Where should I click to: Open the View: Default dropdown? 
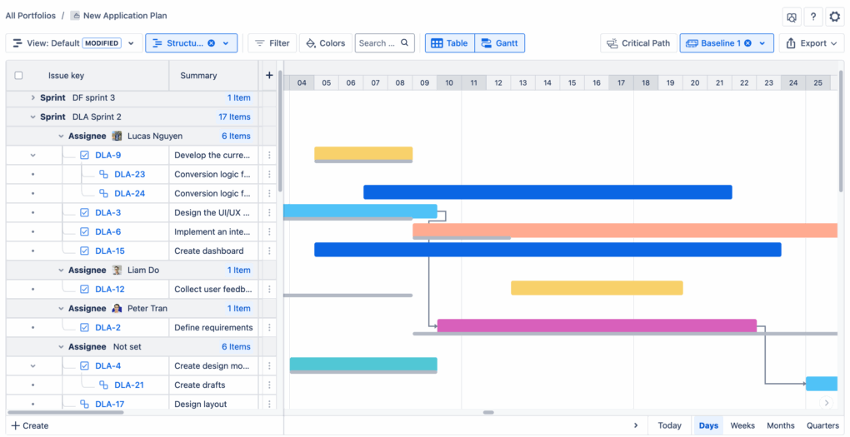point(74,43)
